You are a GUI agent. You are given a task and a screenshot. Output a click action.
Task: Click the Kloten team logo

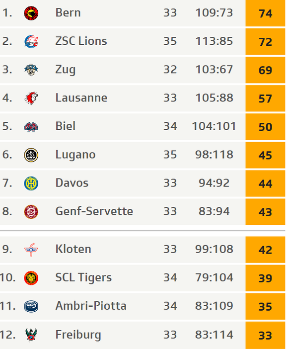click(x=31, y=250)
